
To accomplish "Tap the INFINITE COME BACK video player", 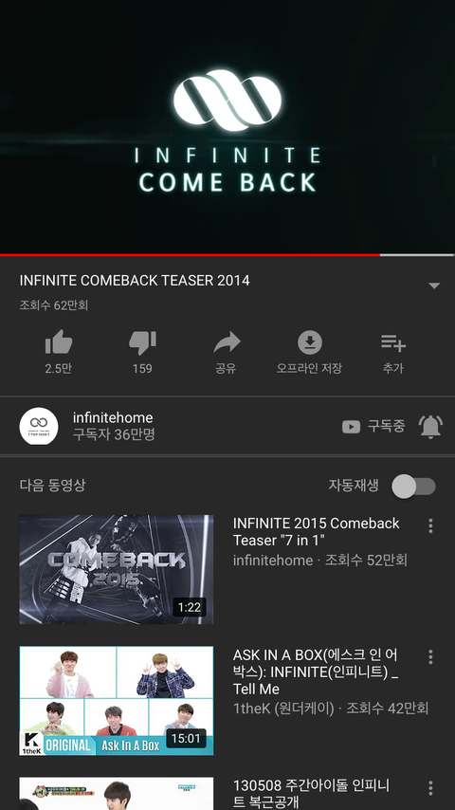I will tap(227, 126).
